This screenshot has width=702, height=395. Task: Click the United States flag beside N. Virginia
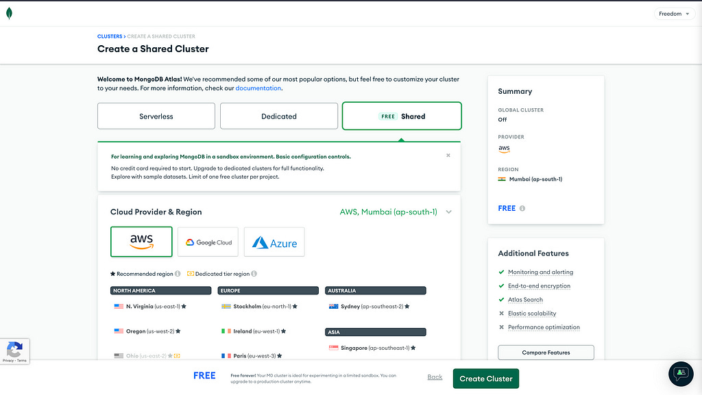coord(119,307)
